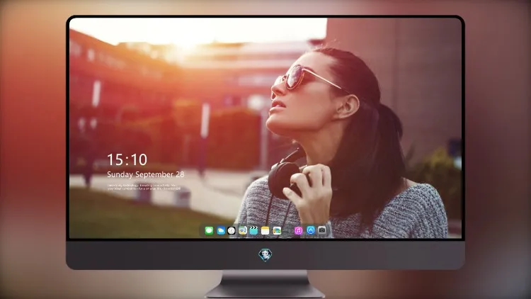Launch the Camera app from dock
This screenshot has width=531, height=299.
click(321, 230)
